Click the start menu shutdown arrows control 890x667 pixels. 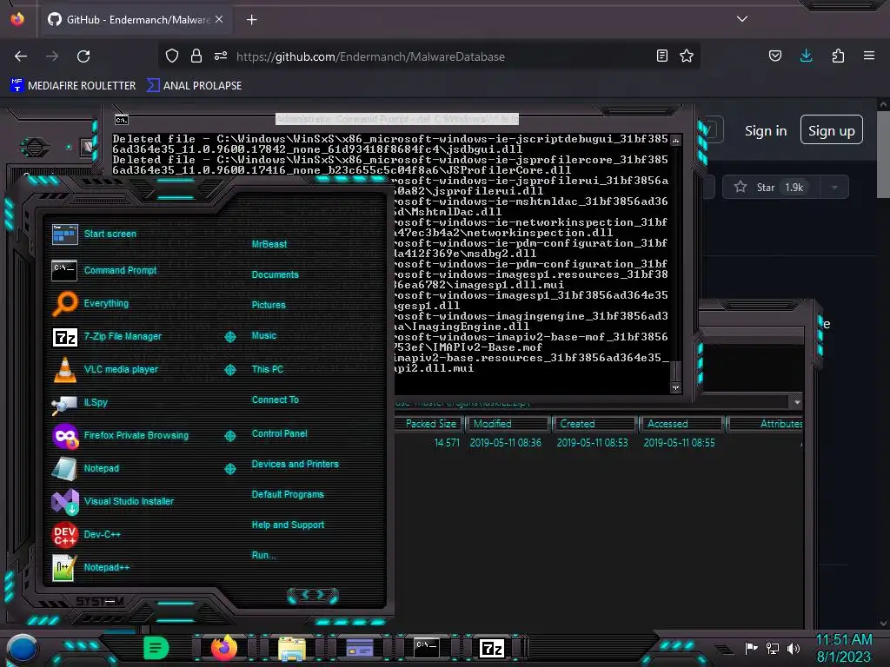click(313, 595)
